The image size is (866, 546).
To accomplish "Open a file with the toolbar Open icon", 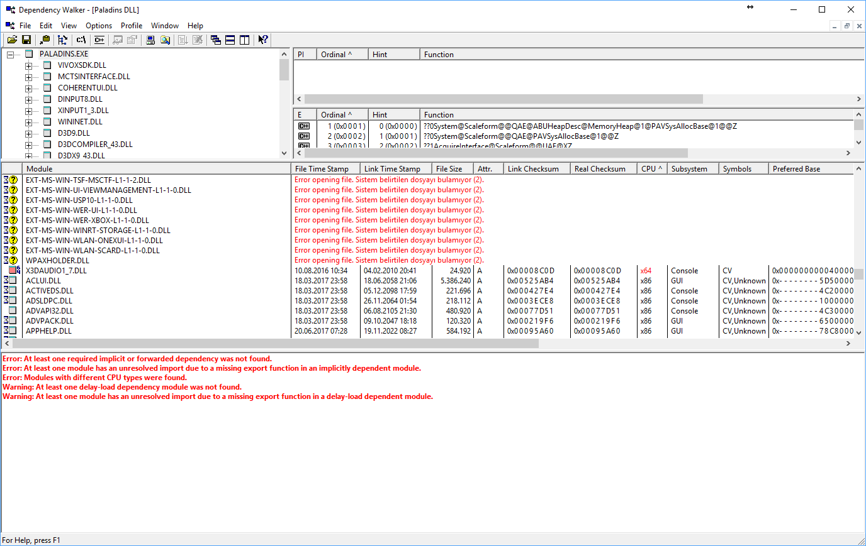I will [x=12, y=40].
